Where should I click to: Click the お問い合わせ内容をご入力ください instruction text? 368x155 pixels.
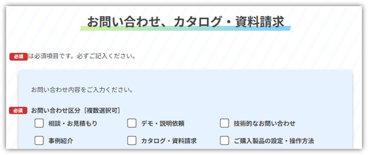point(82,90)
